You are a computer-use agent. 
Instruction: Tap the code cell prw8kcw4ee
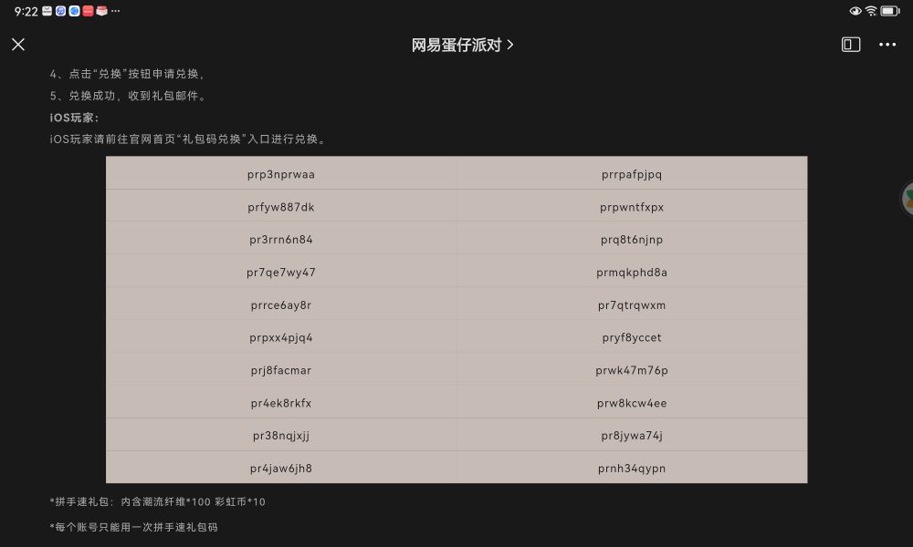(x=632, y=403)
